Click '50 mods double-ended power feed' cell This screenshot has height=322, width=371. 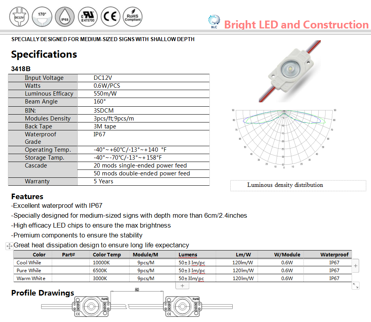(x=143, y=173)
